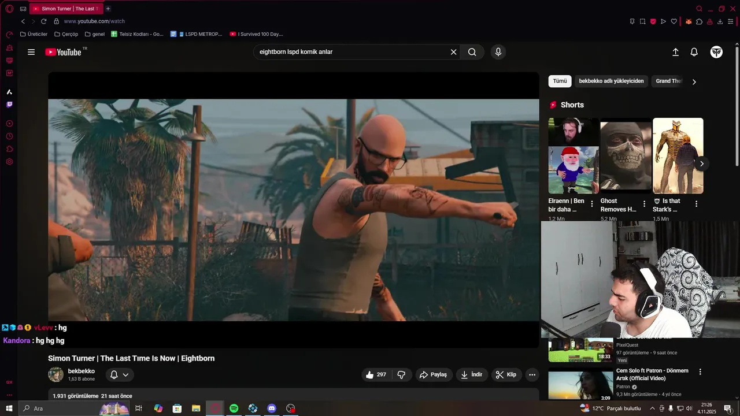Open a new tab with plus button
This screenshot has height=416, width=740.
108,9
